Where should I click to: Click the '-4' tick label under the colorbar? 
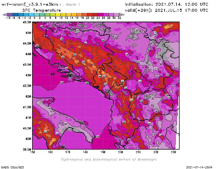pyautogui.click(x=24, y=18)
